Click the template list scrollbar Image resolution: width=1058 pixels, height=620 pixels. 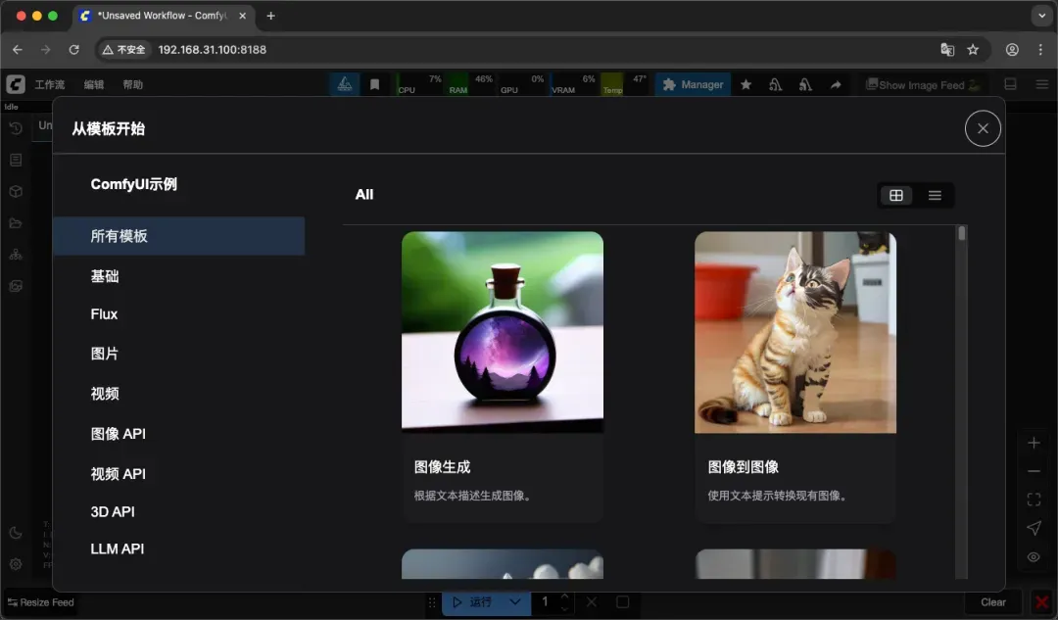tap(962, 233)
